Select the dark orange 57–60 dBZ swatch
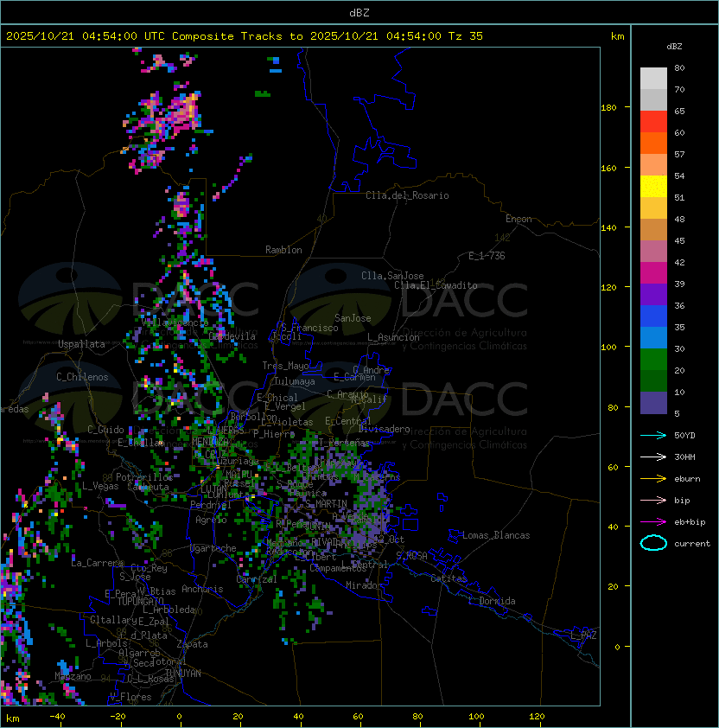The height and width of the screenshot is (728, 719). tap(653, 143)
